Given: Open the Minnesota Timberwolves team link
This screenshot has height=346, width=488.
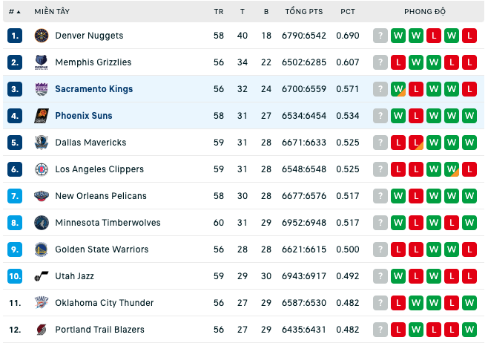Looking at the screenshot, I should tap(108, 223).
